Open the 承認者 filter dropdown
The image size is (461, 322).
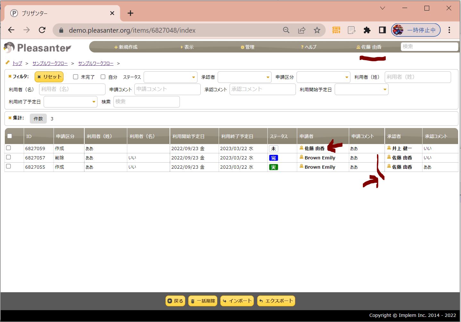(244, 77)
